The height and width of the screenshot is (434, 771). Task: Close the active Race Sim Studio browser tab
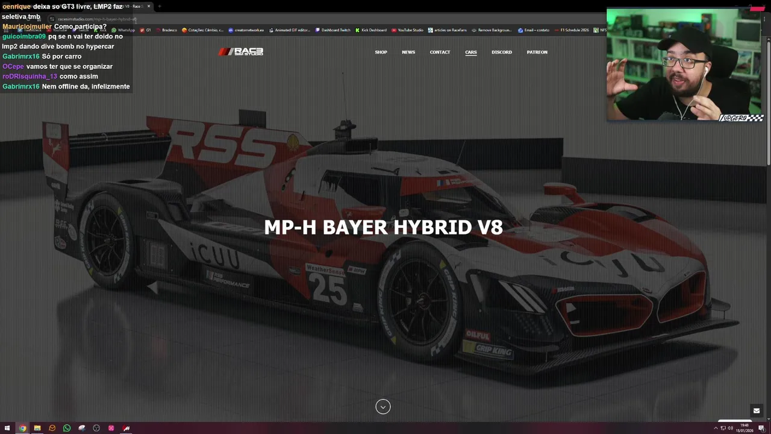point(149,6)
